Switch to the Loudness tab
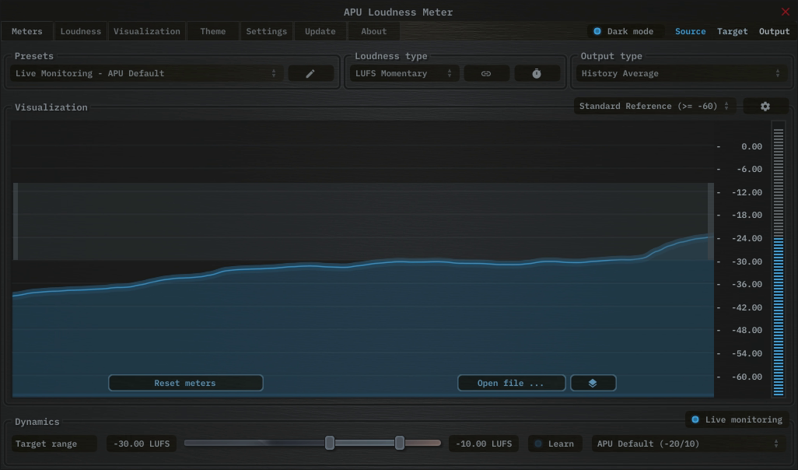The height and width of the screenshot is (470, 798). click(x=81, y=31)
